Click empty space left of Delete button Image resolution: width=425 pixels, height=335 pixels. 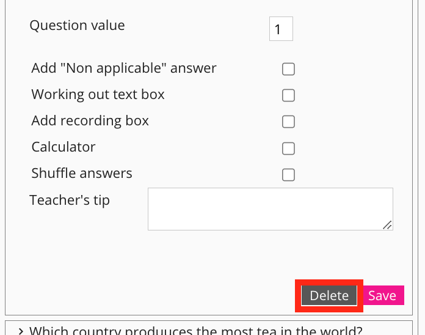[x=153, y=295]
